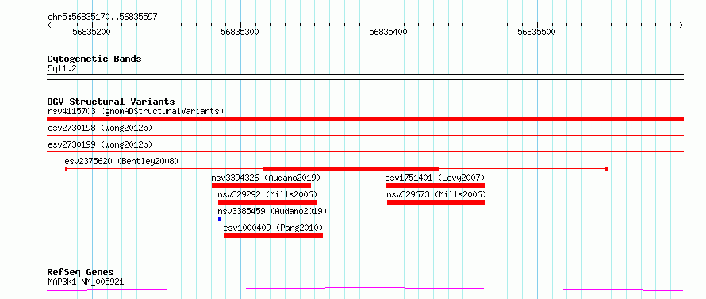Click the magenta MAP3K1 gene line

coord(365,289)
